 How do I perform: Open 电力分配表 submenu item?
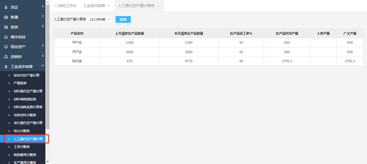[x=21, y=131]
